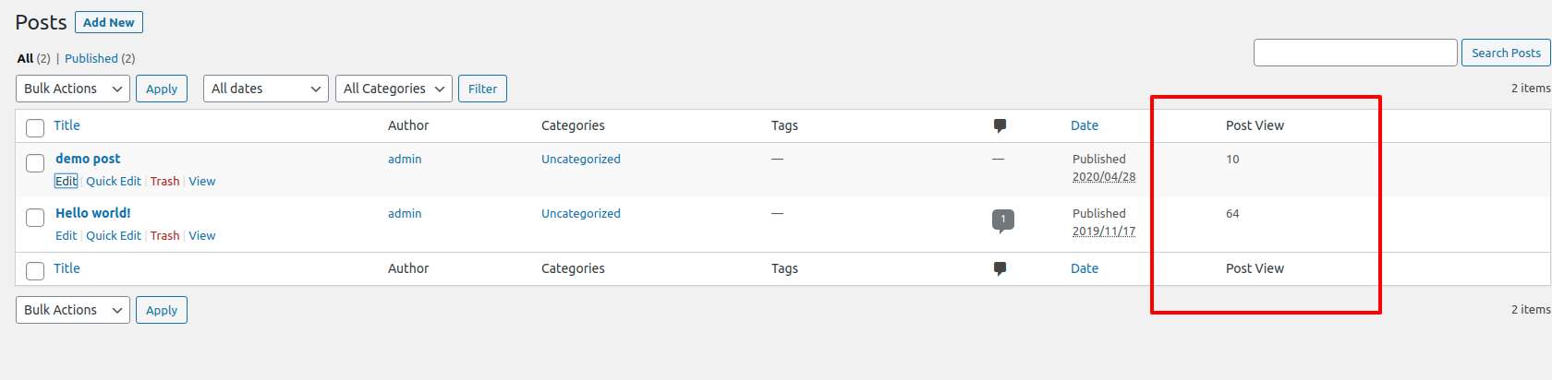Screen dimensions: 1552x380
Task: Open bottom Bulk Actions dropdown
Action: pyautogui.click(x=73, y=310)
